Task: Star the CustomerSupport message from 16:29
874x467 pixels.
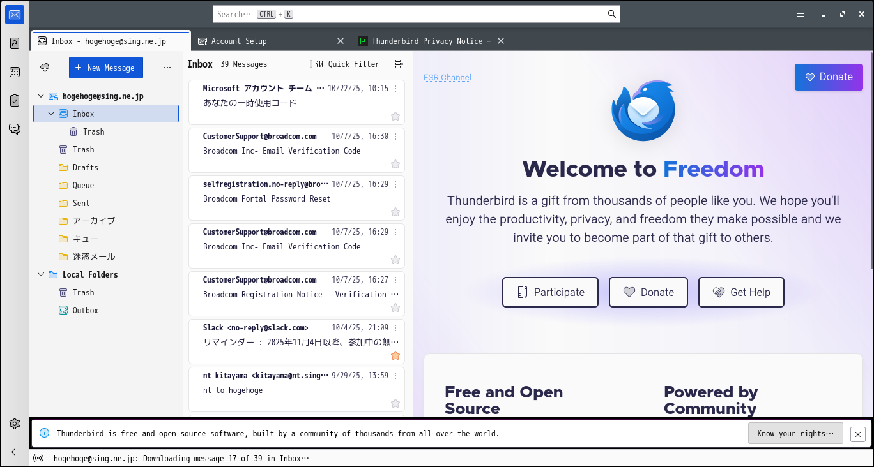Action: [x=395, y=260]
